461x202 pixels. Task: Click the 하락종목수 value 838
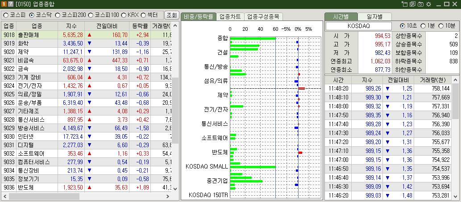(x=454, y=62)
